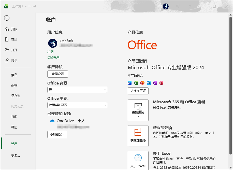Viewport: 233px width, 170px height.
Task: Click the back arrow to leave 帐户 page
Action: (7, 18)
